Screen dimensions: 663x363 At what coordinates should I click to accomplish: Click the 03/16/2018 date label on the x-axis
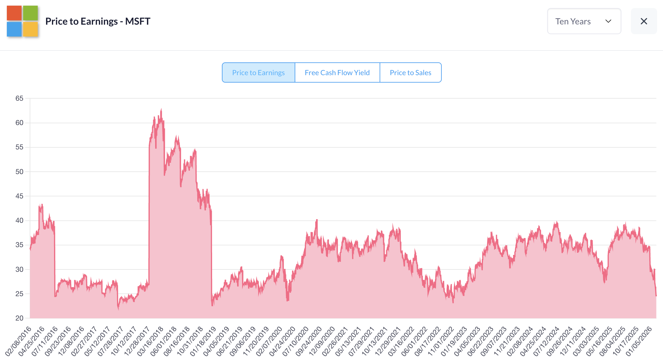(x=150, y=341)
